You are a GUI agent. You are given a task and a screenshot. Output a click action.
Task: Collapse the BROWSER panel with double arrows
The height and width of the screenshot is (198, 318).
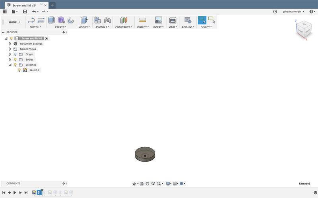point(3,32)
